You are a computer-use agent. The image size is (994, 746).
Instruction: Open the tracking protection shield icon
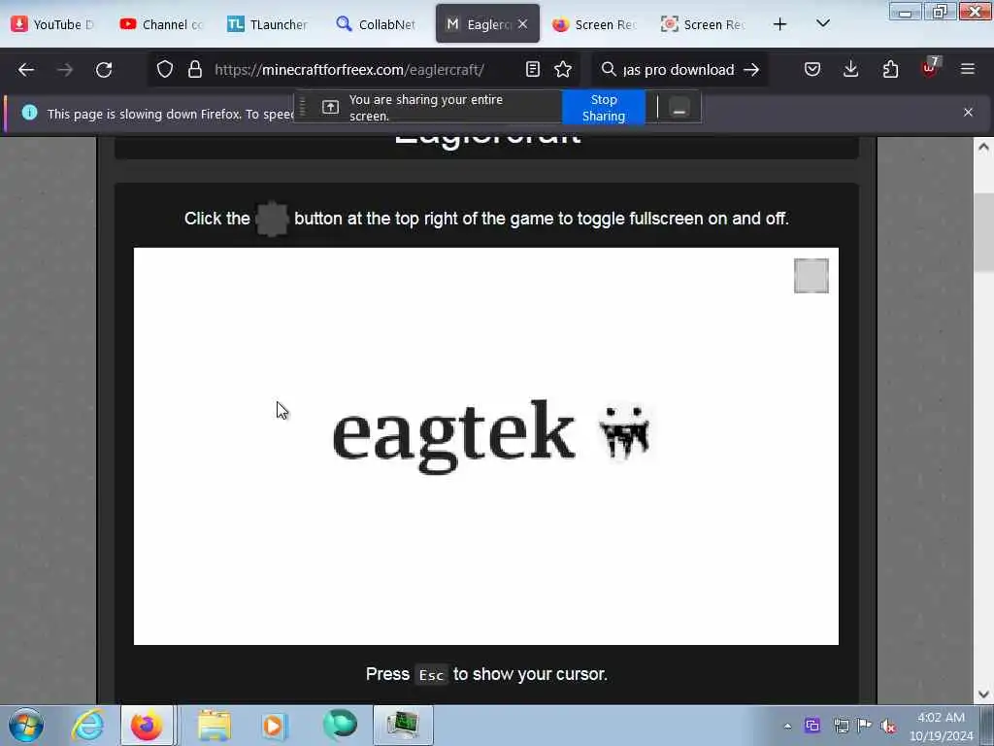[x=165, y=69]
